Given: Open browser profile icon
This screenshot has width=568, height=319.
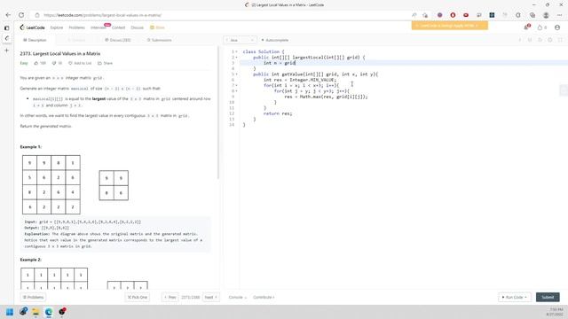Looking at the screenshot, I should click(546, 15).
